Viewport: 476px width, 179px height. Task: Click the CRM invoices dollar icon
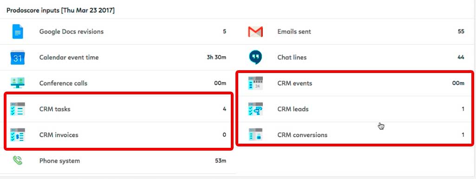click(x=18, y=135)
